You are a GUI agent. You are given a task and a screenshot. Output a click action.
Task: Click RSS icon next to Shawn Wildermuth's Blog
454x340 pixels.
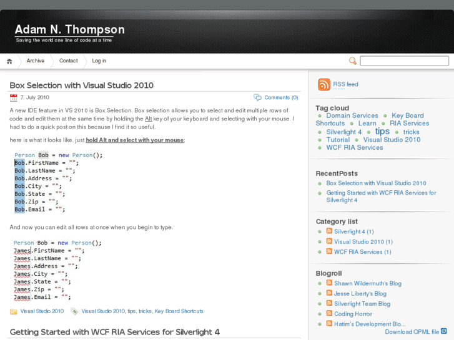coord(329,283)
